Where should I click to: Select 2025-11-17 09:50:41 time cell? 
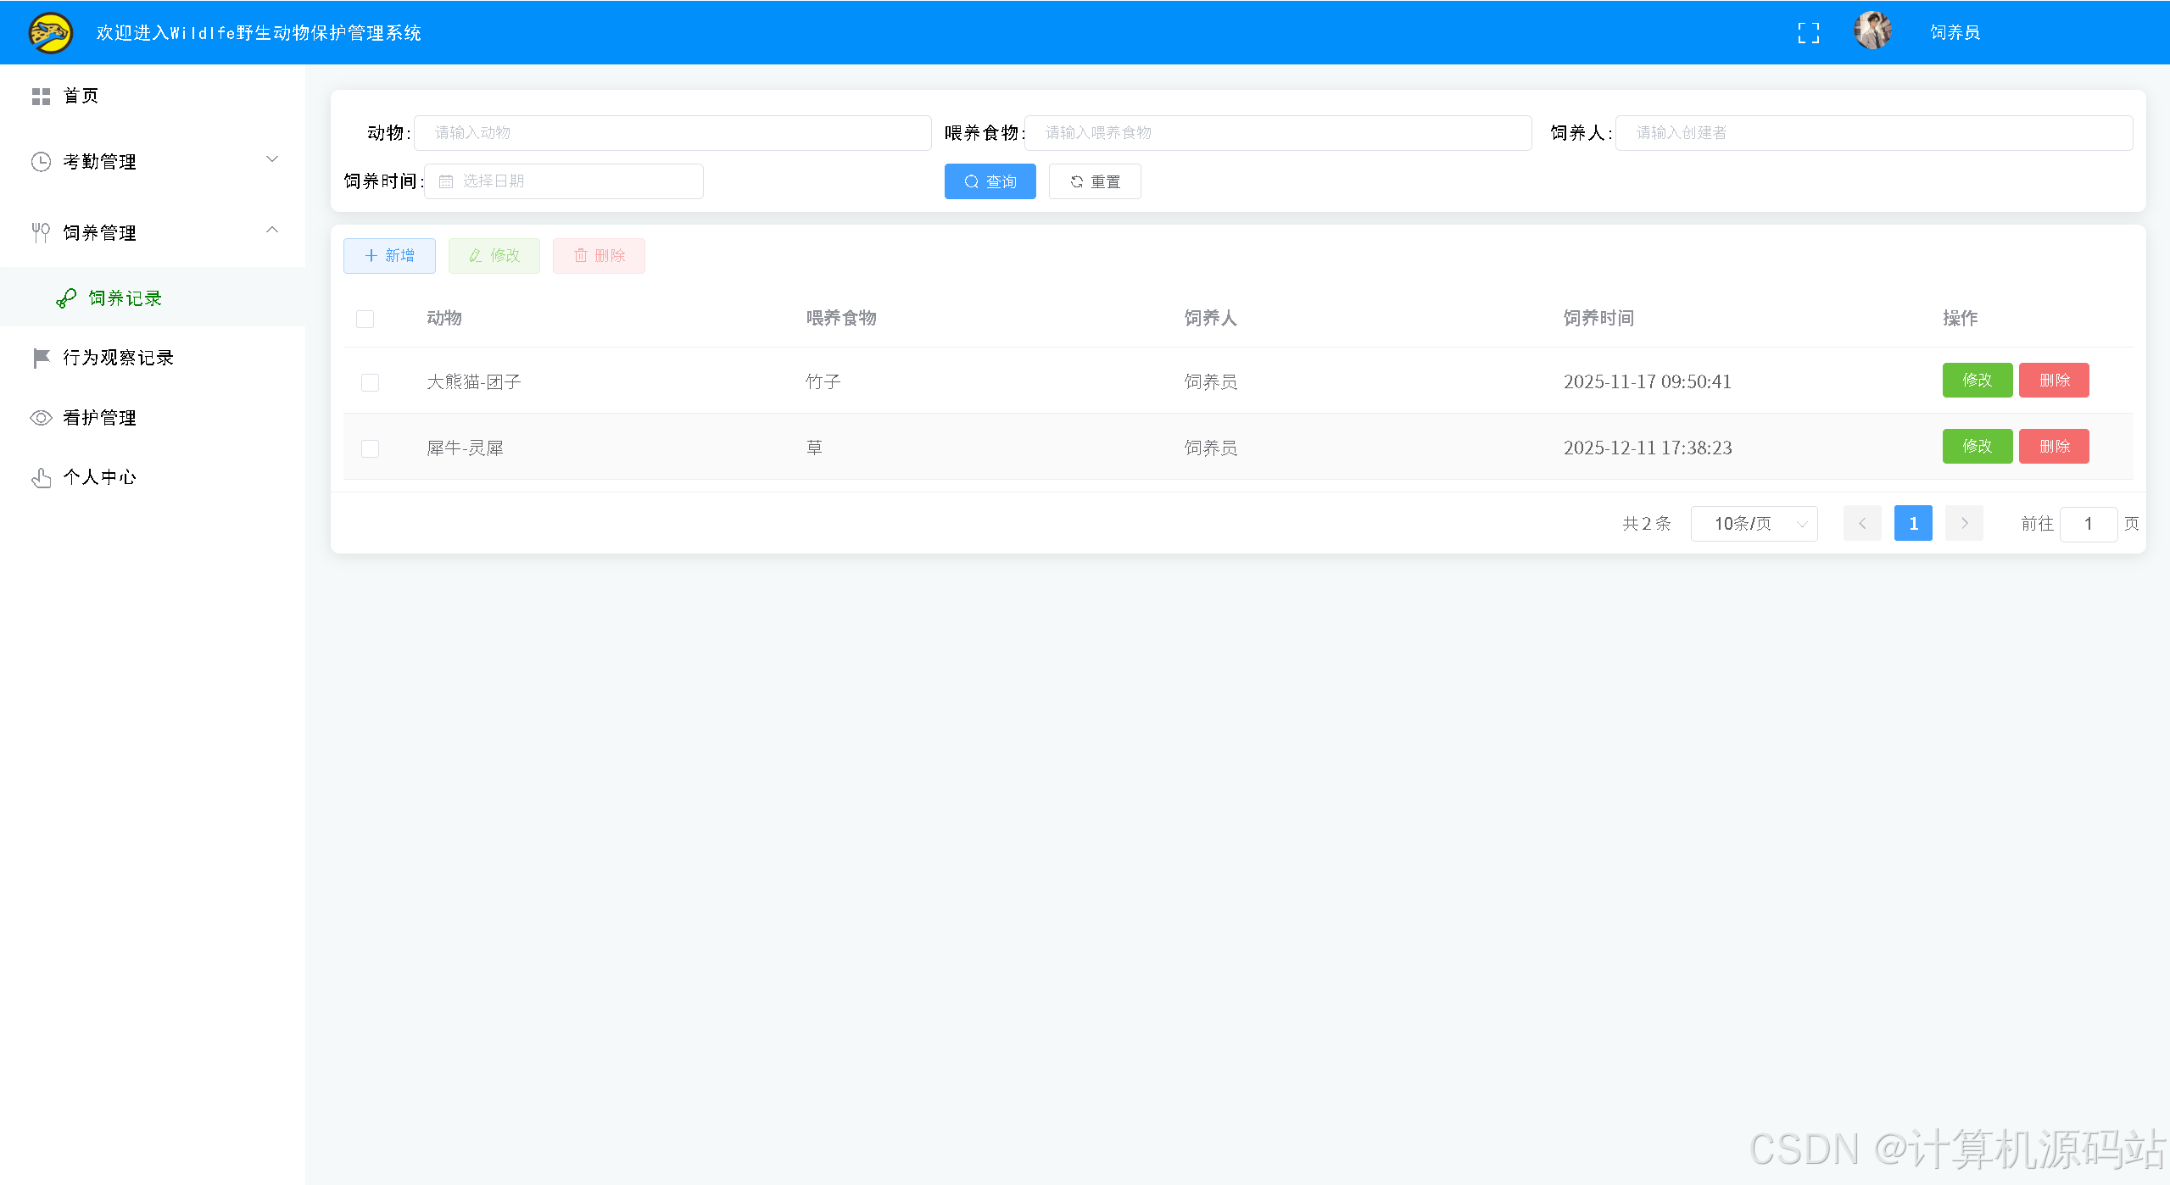coord(1647,381)
